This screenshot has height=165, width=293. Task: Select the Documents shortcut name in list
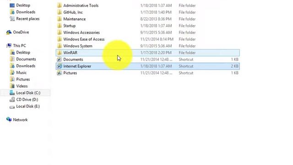coord(73,60)
